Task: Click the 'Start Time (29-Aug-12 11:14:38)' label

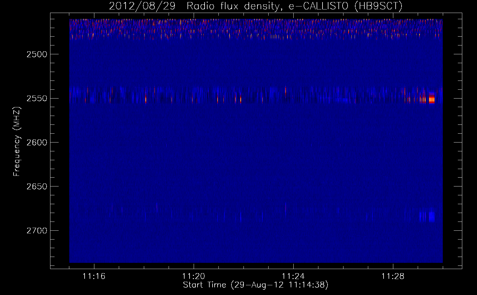Action: [256, 285]
